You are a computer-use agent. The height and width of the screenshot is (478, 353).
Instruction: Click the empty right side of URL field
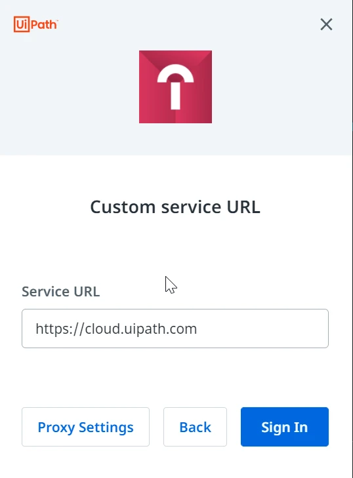click(262, 329)
